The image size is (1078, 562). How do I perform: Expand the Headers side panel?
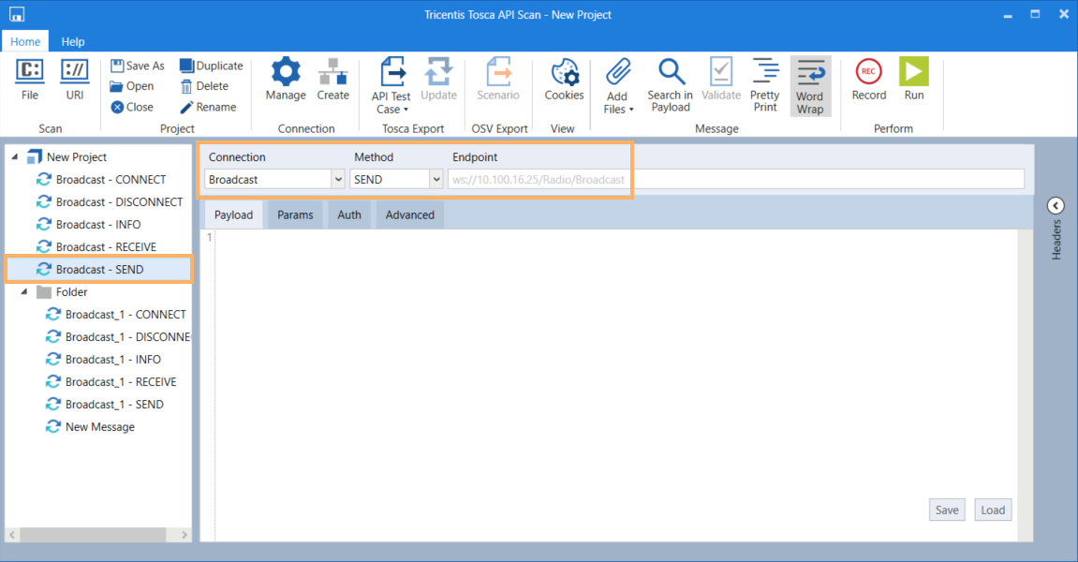pos(1056,206)
